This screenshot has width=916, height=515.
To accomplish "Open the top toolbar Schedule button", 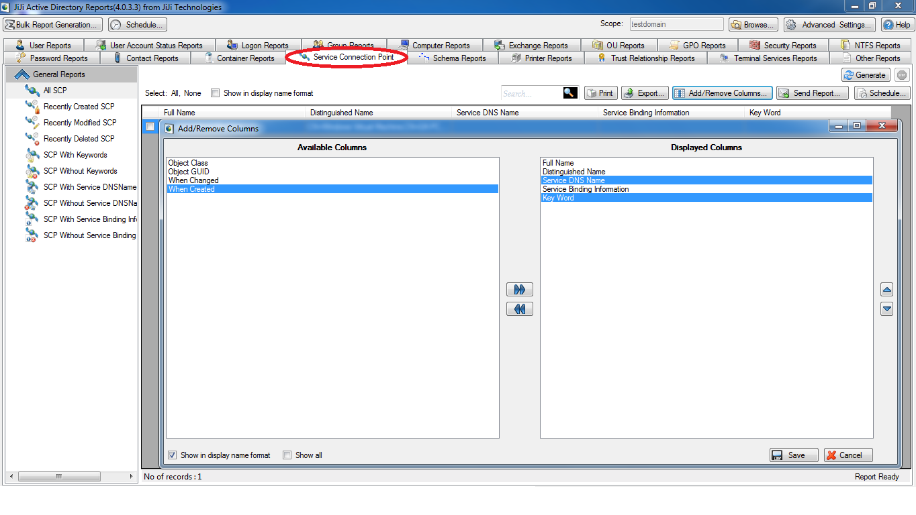I will point(137,25).
